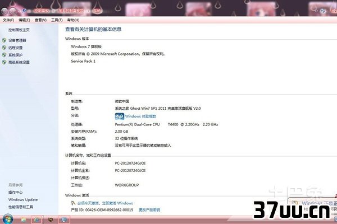Click the Windows Experience Index score badge
This screenshot has width=337, height=224.
tap(120, 116)
